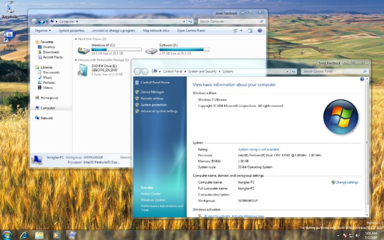Screen dimensions: 384x240
Task: Select the DVD RW Drive (E:) icon
Action: [83, 70]
